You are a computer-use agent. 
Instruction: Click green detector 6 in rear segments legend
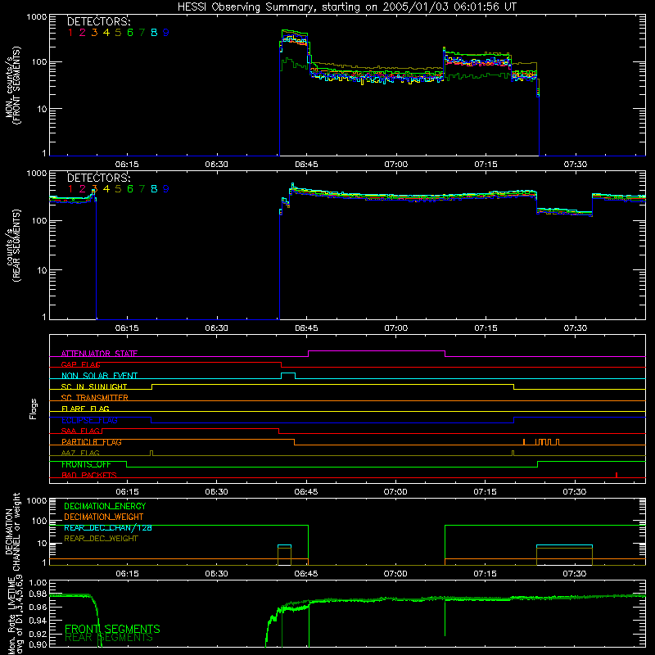[130, 189]
